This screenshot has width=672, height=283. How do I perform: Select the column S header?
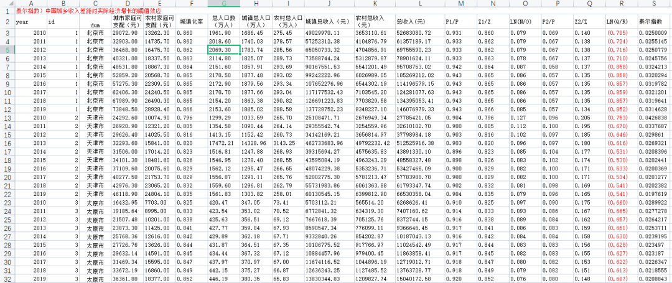point(655,4)
